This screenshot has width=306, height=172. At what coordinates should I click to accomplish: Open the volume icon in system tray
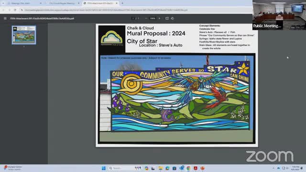click(x=287, y=168)
